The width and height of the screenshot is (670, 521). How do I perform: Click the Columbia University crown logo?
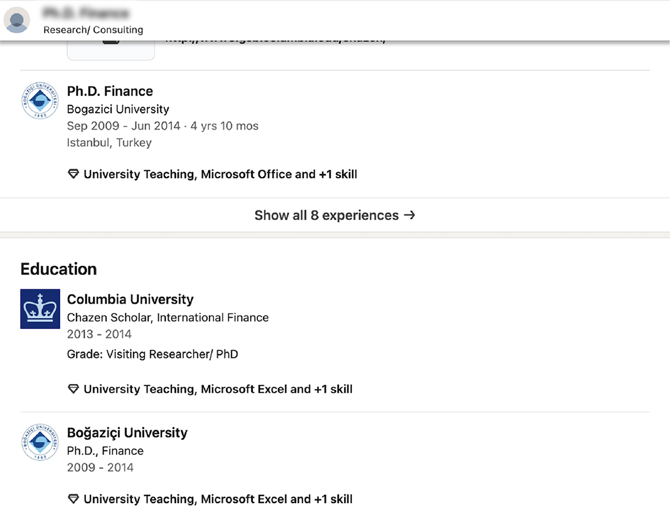[40, 309]
